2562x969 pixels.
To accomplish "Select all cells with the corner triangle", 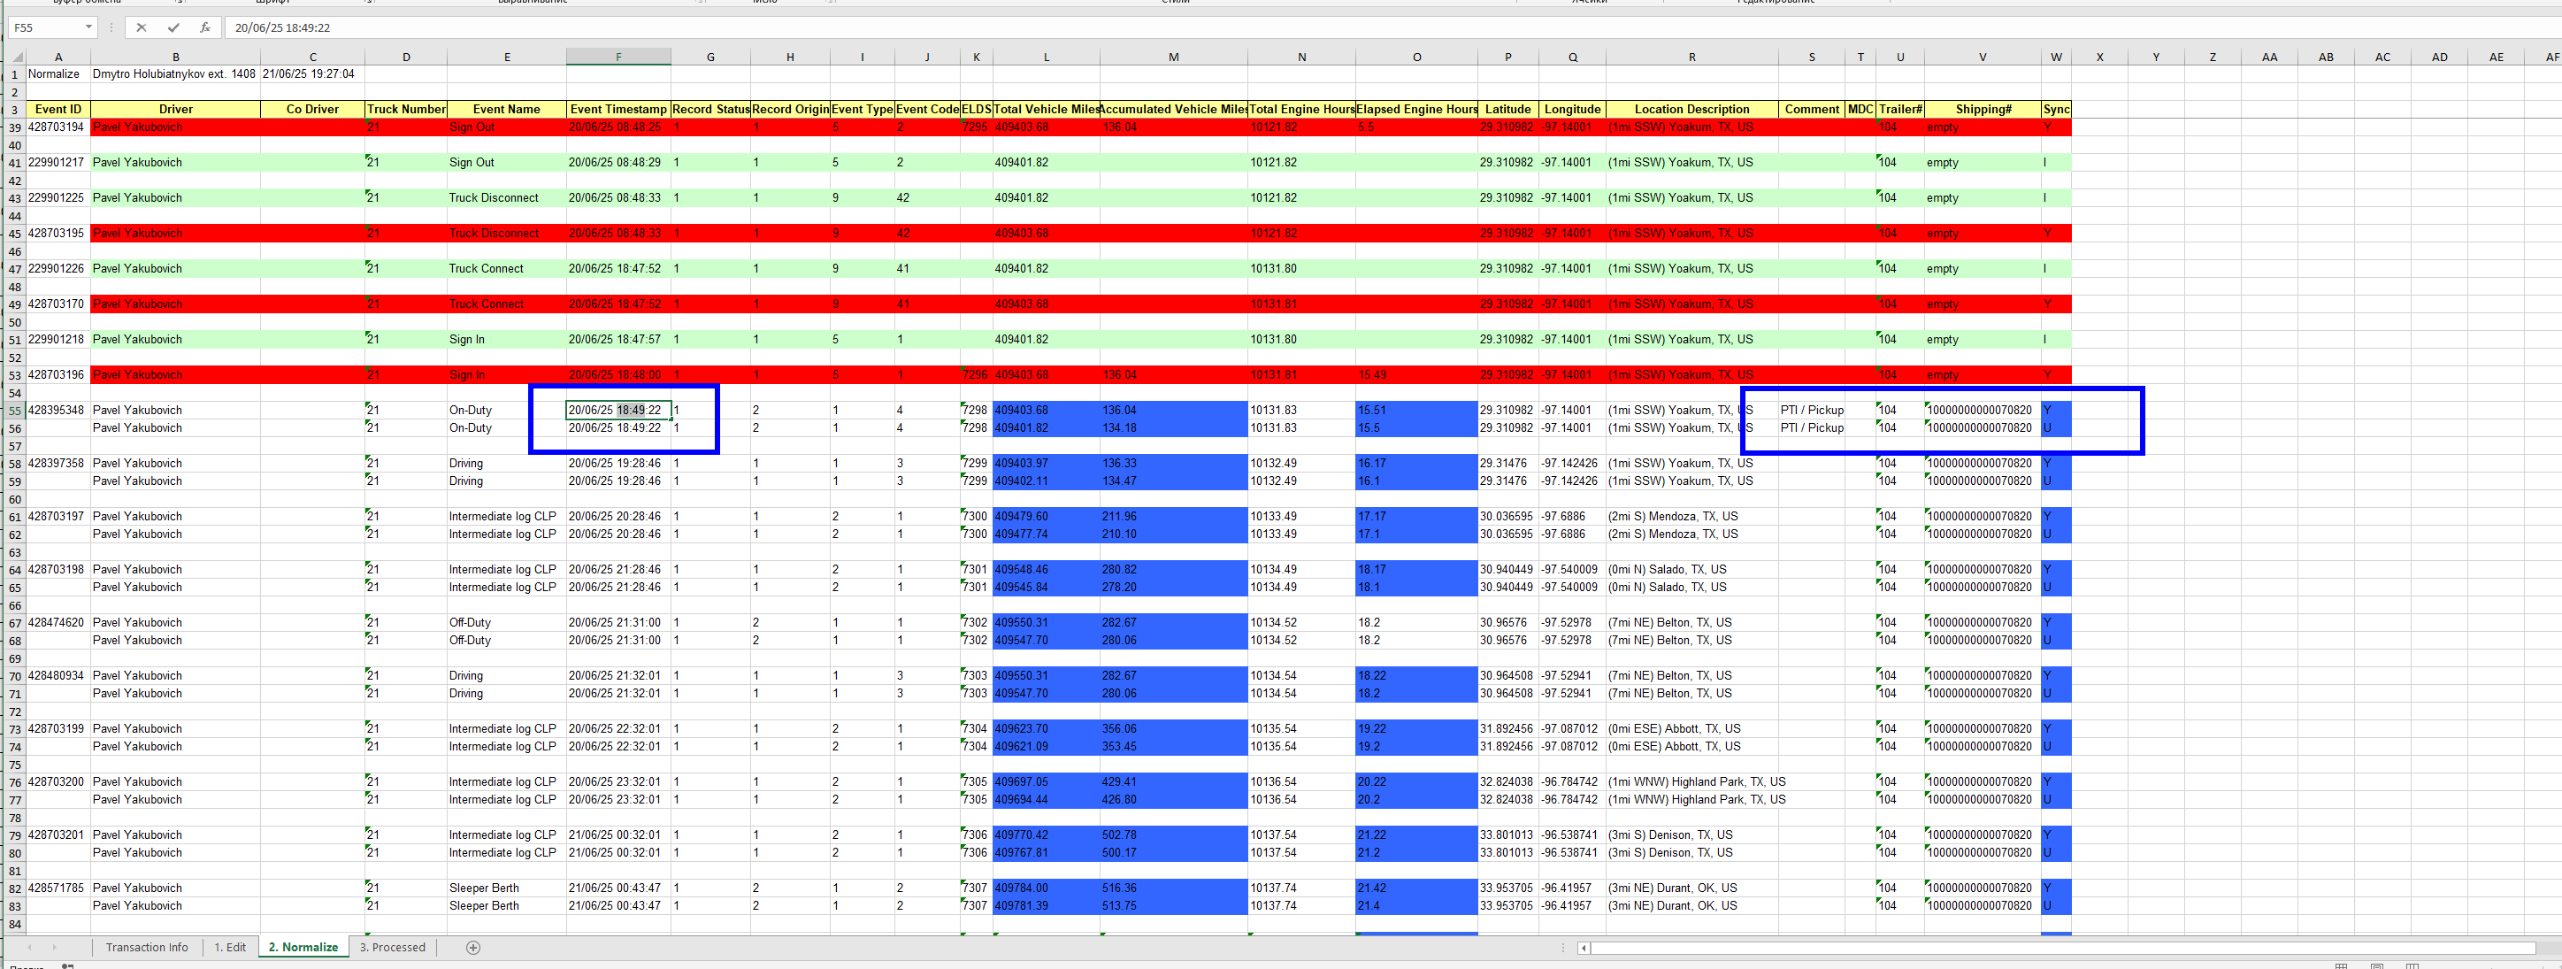I will tap(16, 58).
